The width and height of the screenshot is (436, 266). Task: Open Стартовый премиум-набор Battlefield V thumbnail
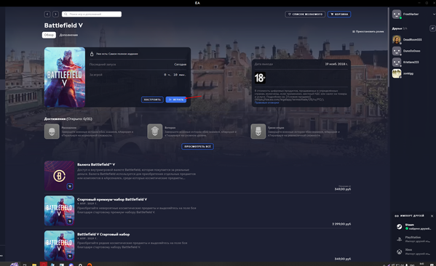click(59, 211)
